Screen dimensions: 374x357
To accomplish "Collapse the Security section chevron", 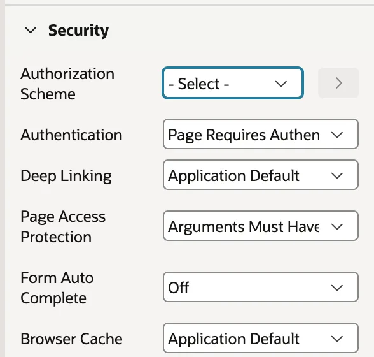I will 31,31.
